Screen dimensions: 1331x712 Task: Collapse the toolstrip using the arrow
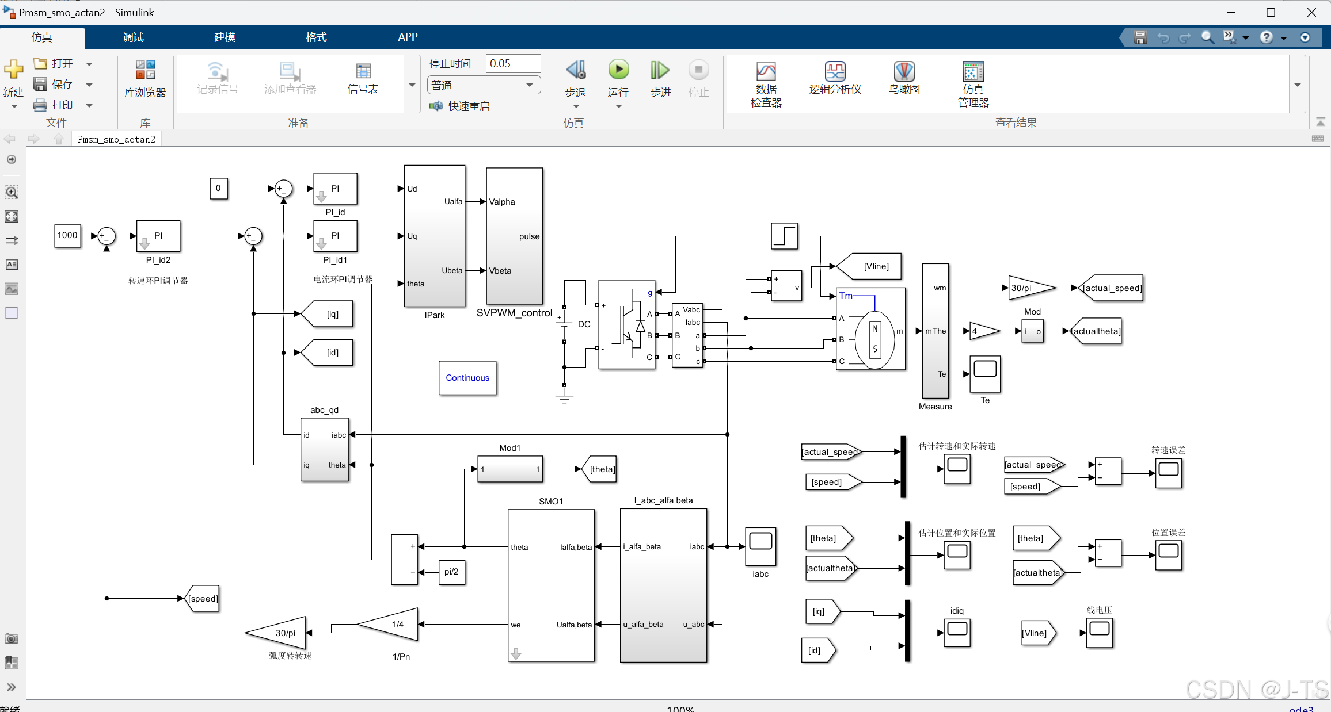click(x=1321, y=121)
